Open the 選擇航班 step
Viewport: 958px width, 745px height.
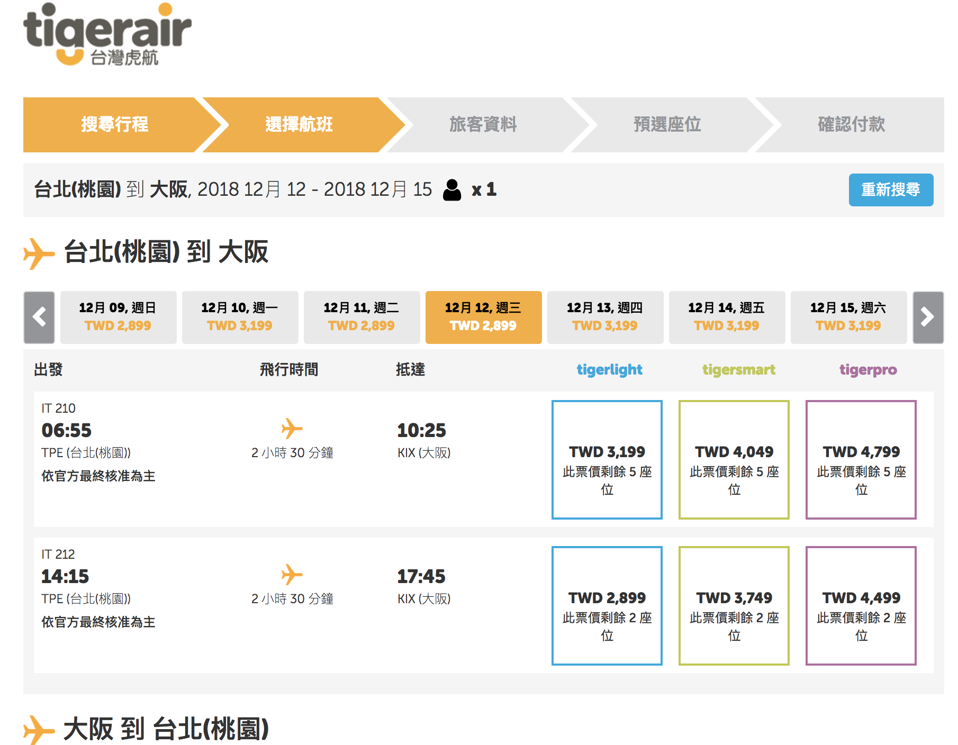[299, 125]
